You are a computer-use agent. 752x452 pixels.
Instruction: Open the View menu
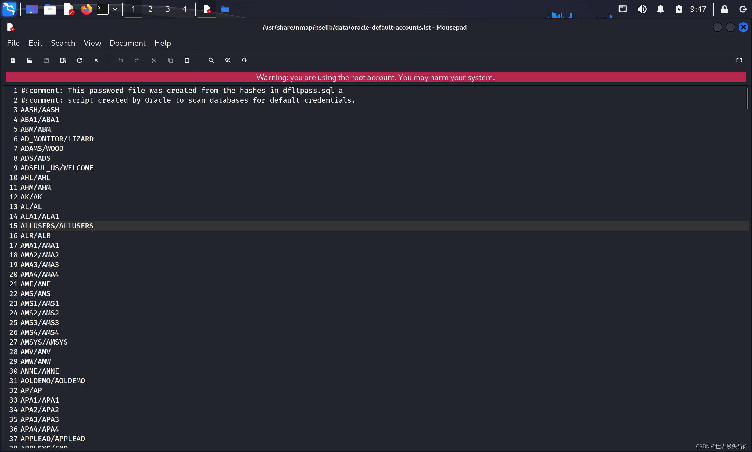tap(92, 43)
